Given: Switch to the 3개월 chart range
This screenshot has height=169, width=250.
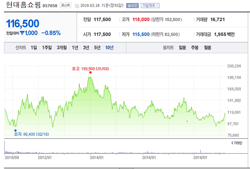Looking at the screenshot, I should [x=62, y=48].
